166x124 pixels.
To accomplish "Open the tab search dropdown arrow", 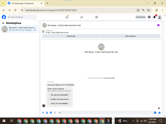I will (x=3, y=3).
